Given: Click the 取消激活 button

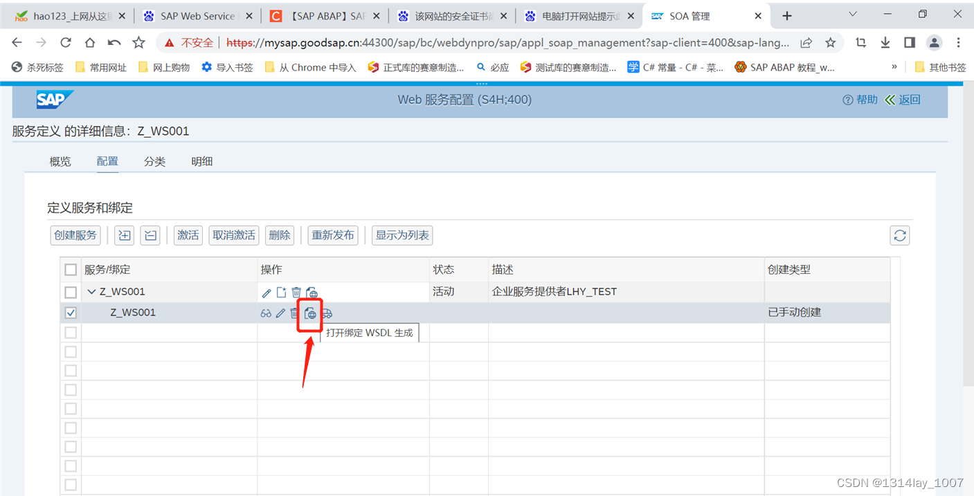Looking at the screenshot, I should (234, 235).
